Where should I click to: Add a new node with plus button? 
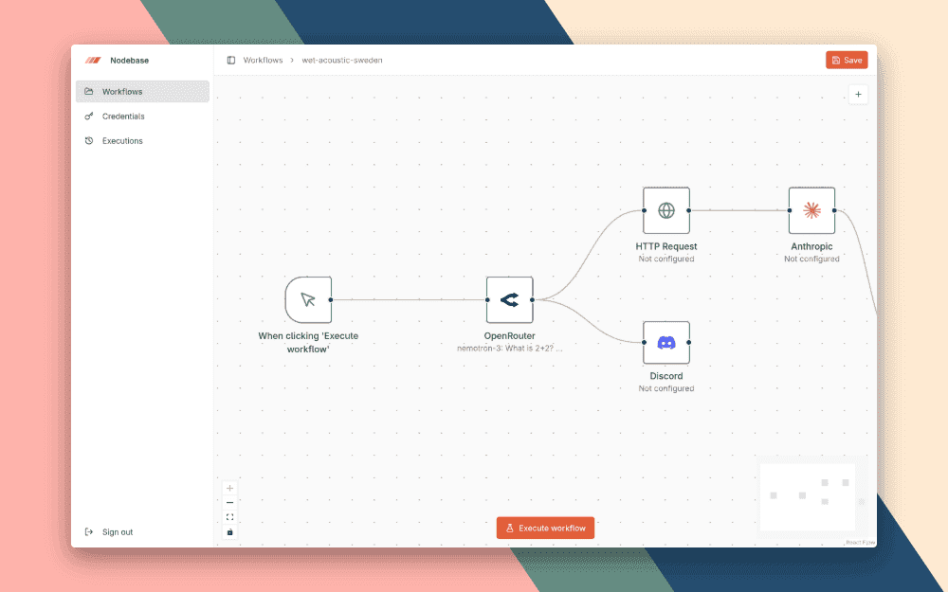pos(858,94)
